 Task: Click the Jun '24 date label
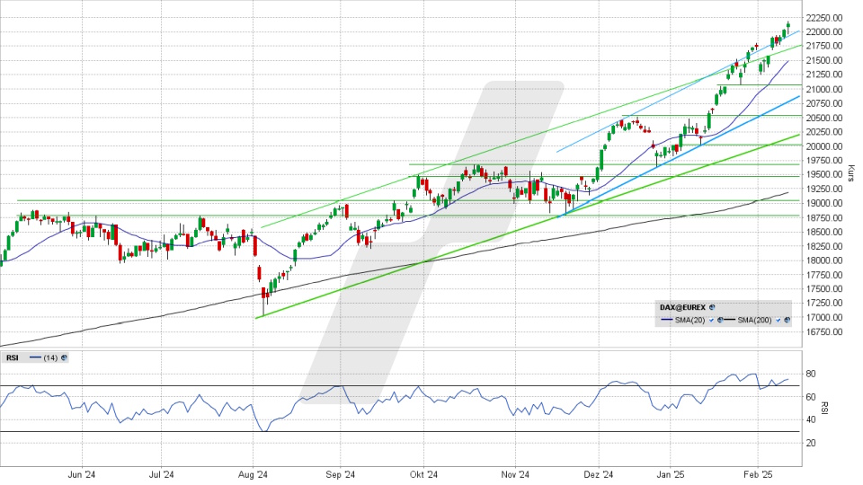click(x=82, y=474)
